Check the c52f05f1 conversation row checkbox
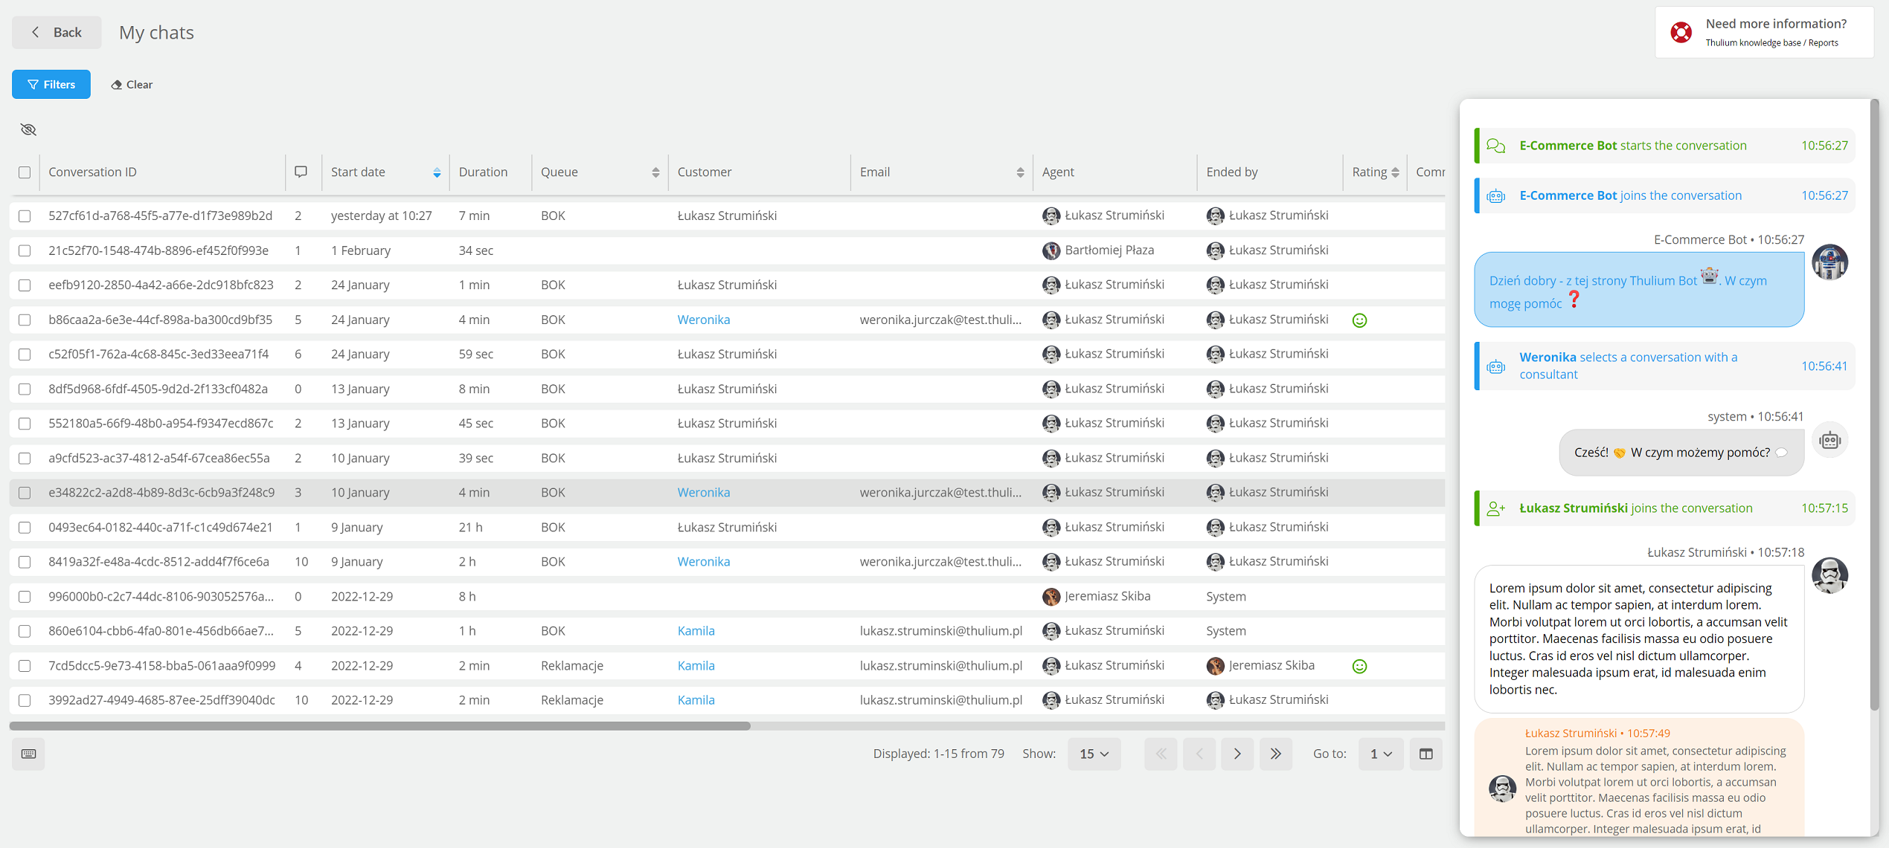This screenshot has height=848, width=1889. click(x=25, y=355)
